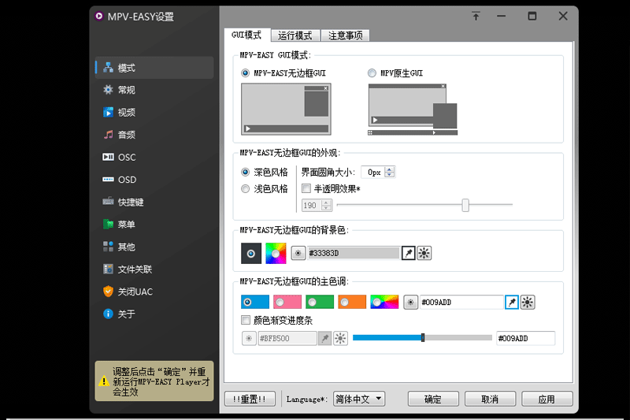The image size is (630, 420).
Task: Select the rainbow main color swatch
Action: pos(384,302)
